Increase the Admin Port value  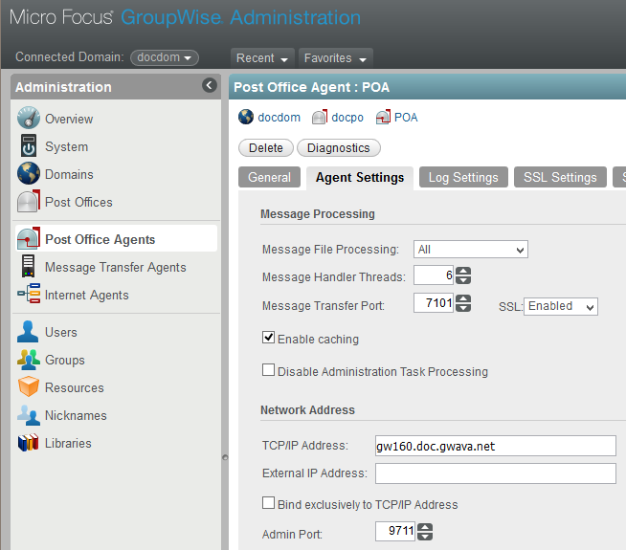pos(425,527)
